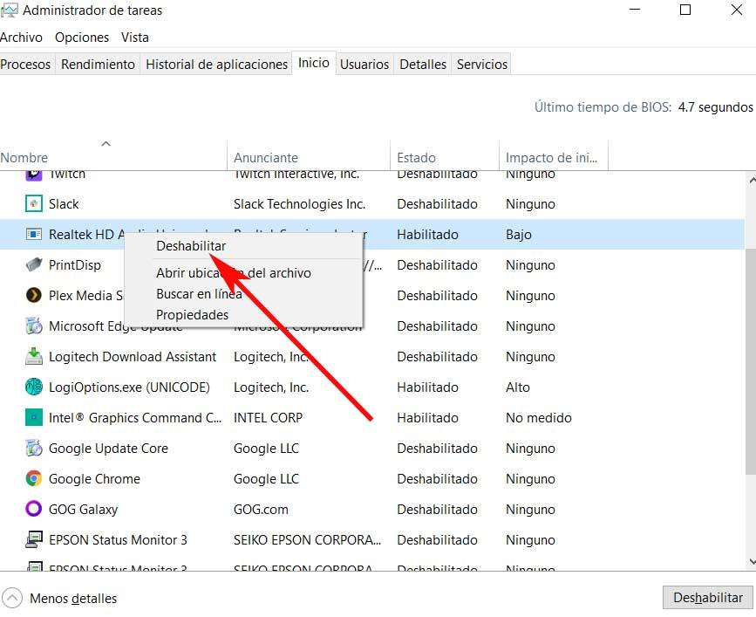Switch to the Usuarios tab
Screen dimensions: 756x617
click(364, 65)
